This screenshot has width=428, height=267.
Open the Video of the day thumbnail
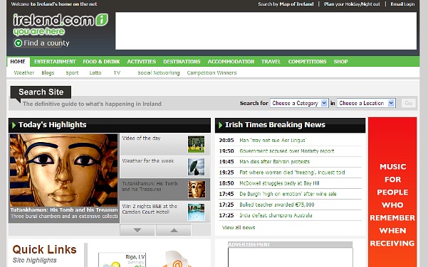click(196, 144)
